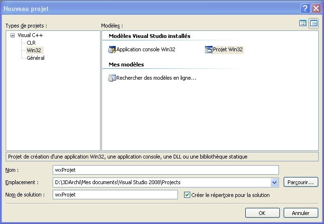This screenshot has height=224, width=324.
Task: Select the Projet Win32 template icon
Action: point(208,49)
